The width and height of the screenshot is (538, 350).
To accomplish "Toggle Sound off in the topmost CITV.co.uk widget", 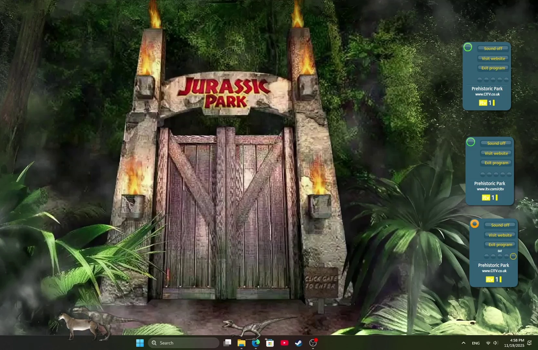I will pos(493,48).
